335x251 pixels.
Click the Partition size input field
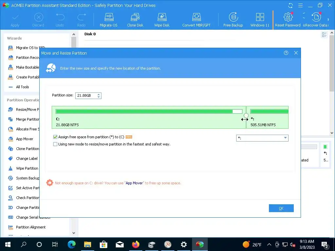(86, 96)
